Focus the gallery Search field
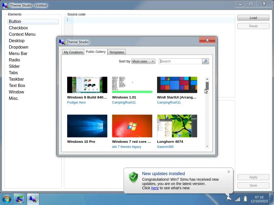 click(181, 61)
